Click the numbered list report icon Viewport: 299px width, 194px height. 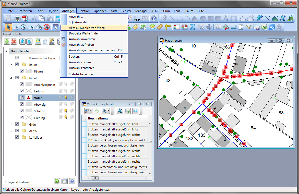[x=241, y=27]
